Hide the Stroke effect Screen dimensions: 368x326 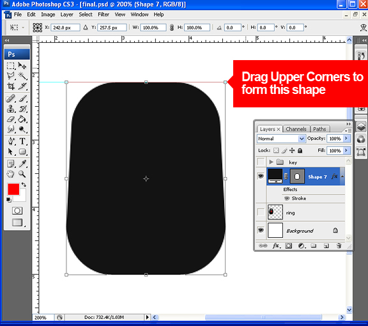tap(287, 198)
